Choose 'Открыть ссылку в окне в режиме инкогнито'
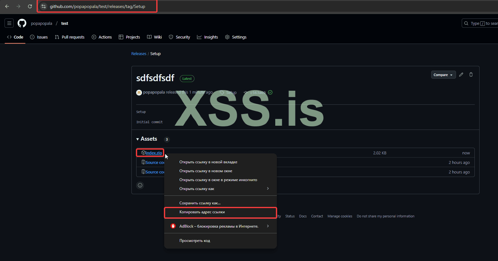 [221, 180]
